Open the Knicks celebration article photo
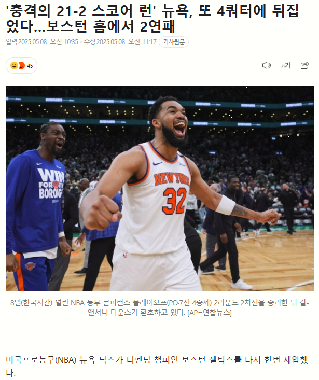This screenshot has width=319, height=380. (x=160, y=189)
